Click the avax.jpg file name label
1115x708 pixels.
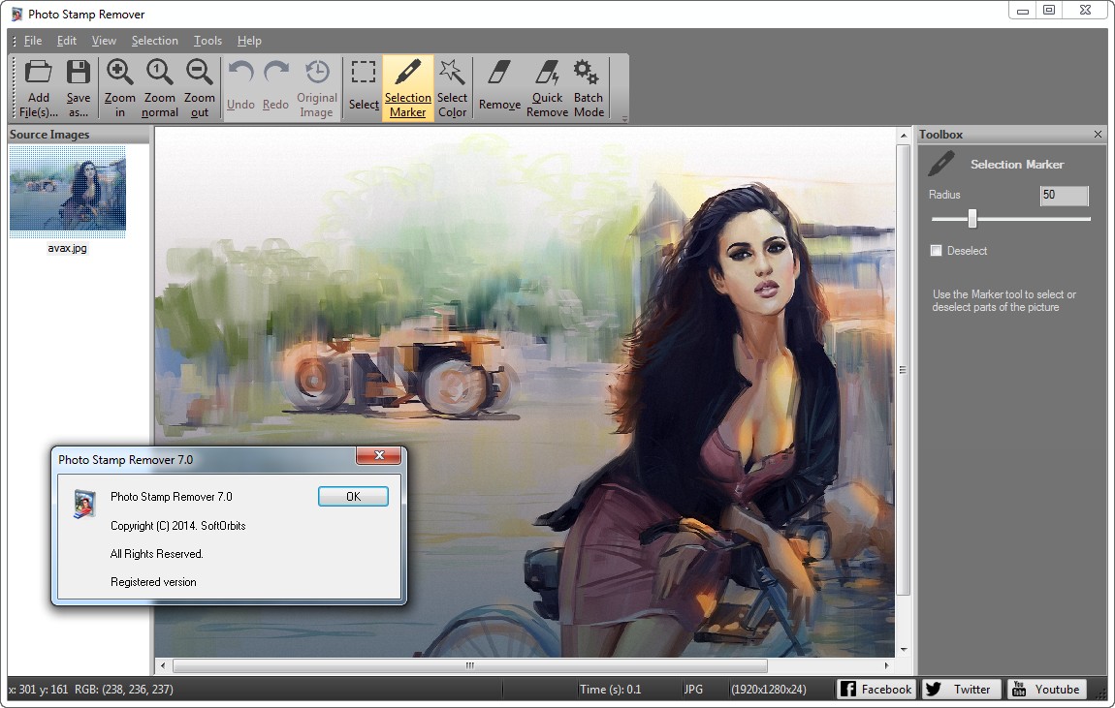pos(68,248)
